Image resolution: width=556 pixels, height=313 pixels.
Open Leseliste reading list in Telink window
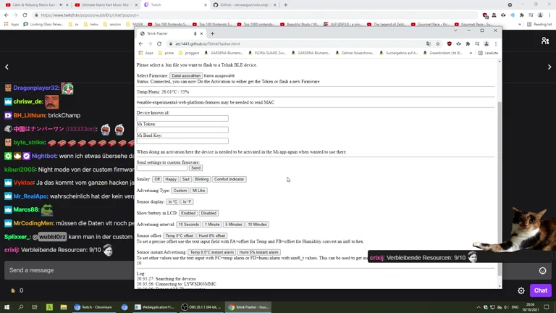coord(488,53)
